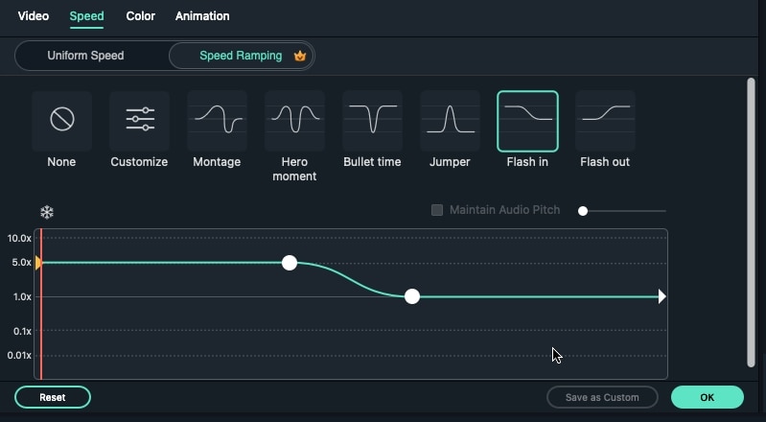Select the 5.0x speed keyframe point
Viewport: 766px width, 422px height.
point(290,263)
